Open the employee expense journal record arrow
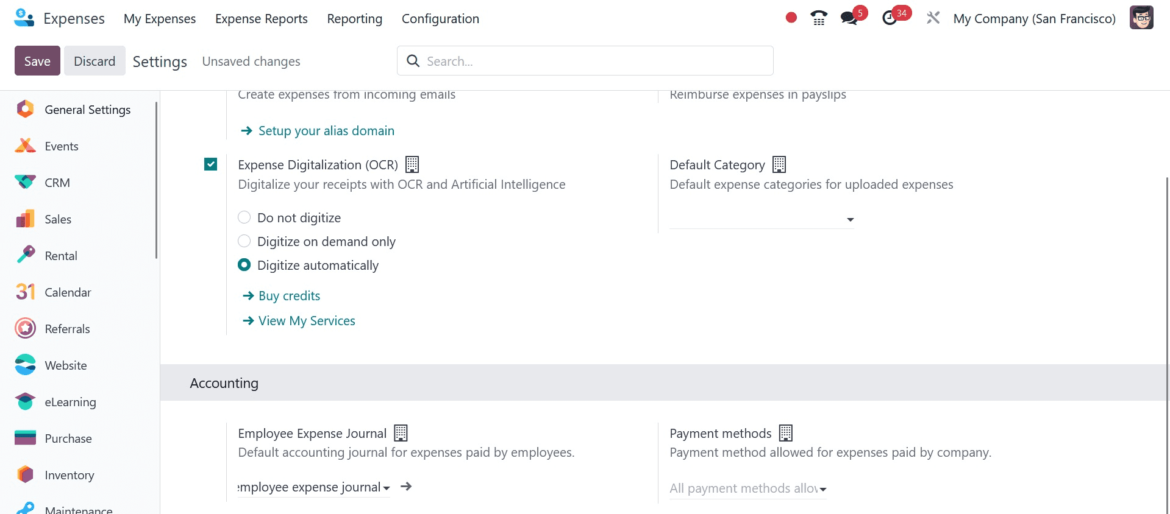 point(406,487)
